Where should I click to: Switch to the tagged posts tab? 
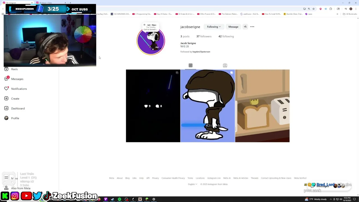pos(225,65)
